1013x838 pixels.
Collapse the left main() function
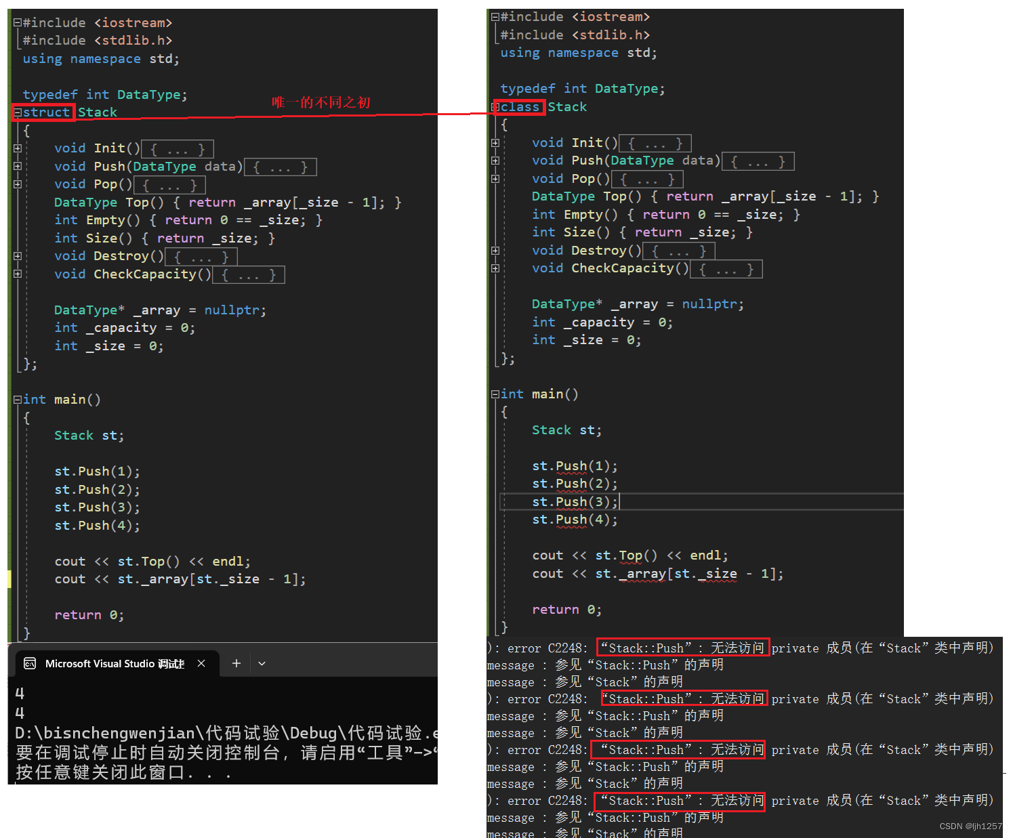click(x=18, y=400)
